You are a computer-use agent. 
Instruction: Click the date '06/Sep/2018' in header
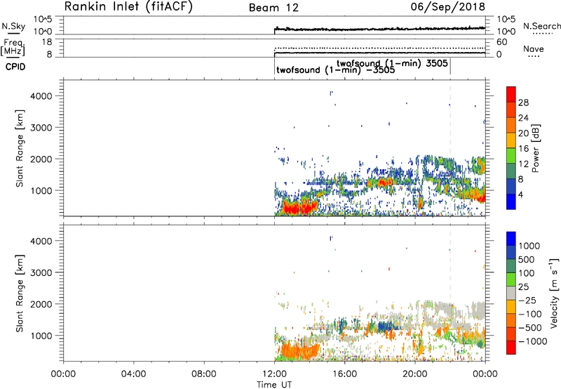tap(448, 6)
